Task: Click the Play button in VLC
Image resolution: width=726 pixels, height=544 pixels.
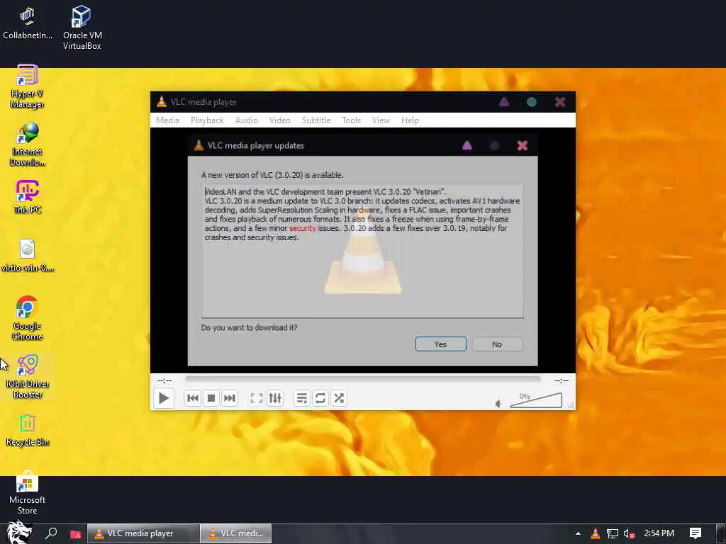Action: tap(164, 398)
